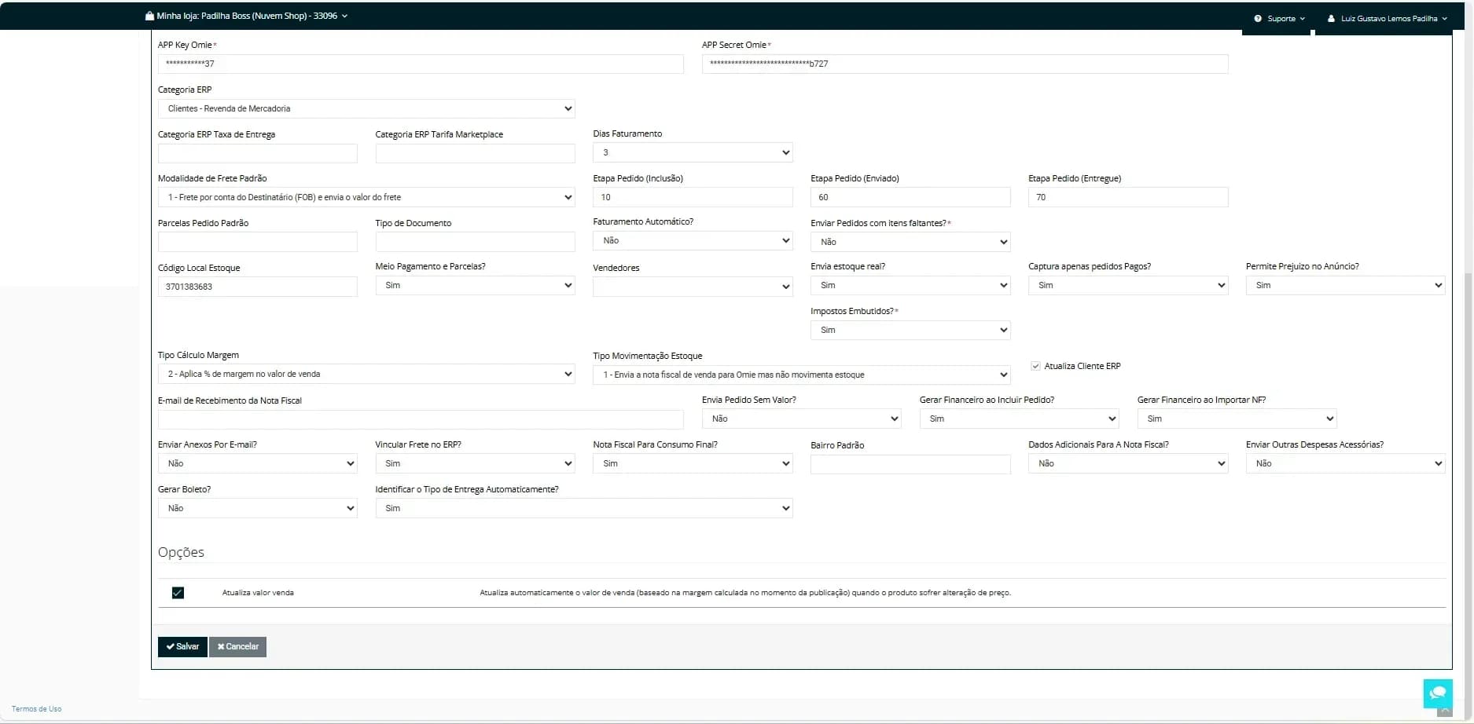1474x724 pixels.
Task: Open Envia Pedido Sem Valor dropdown
Action: click(801, 419)
